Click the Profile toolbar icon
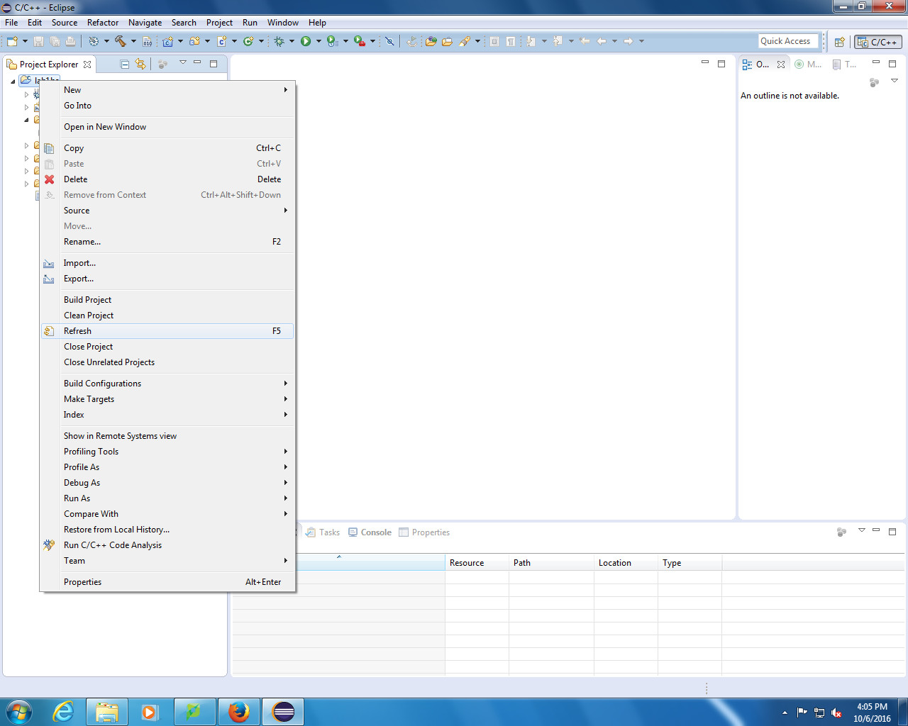Image resolution: width=908 pixels, height=726 pixels. (x=332, y=41)
